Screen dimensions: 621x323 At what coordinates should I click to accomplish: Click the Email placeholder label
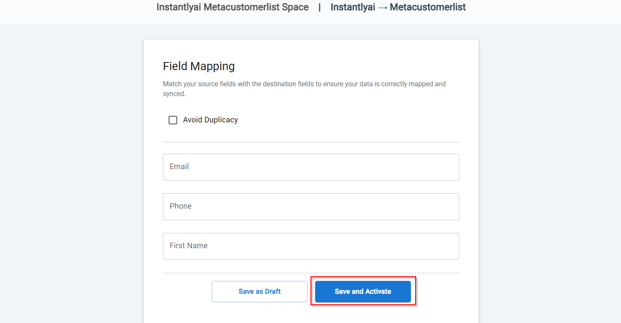[x=179, y=167]
